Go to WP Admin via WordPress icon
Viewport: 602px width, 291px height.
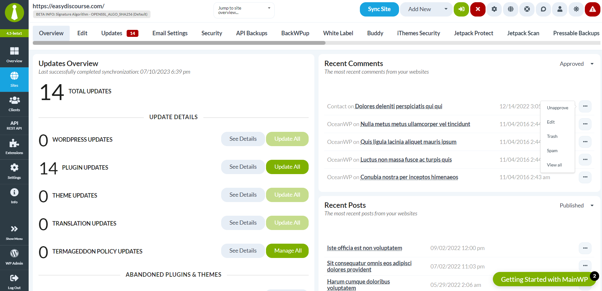coord(14,253)
